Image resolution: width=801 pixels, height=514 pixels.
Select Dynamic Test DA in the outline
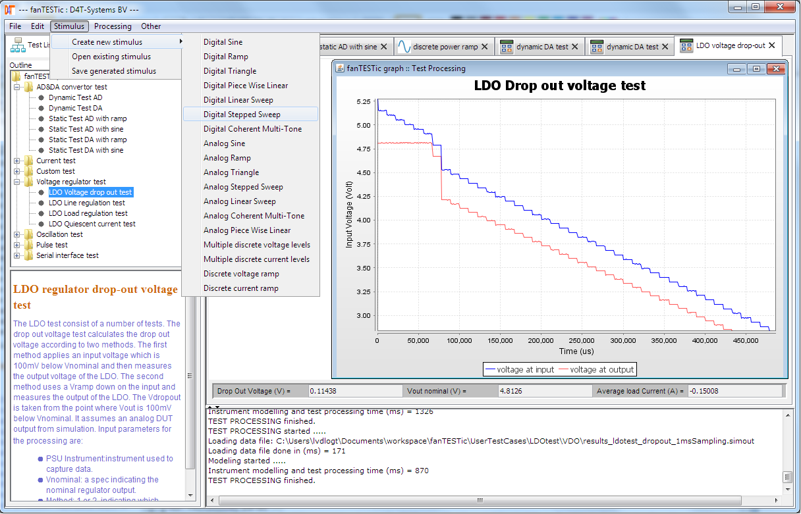[75, 108]
